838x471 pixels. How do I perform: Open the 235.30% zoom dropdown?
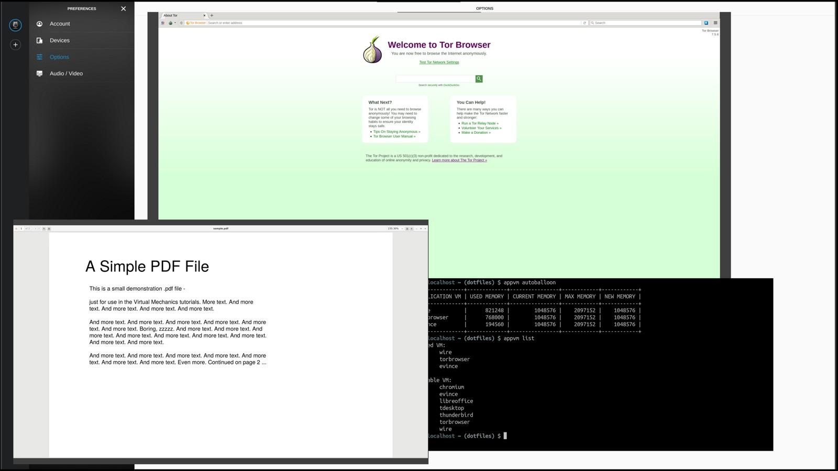(395, 228)
